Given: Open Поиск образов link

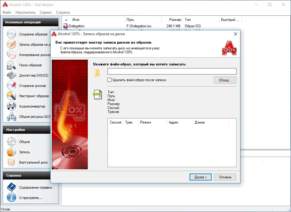Looking at the screenshot, I should pyautogui.click(x=30, y=65).
